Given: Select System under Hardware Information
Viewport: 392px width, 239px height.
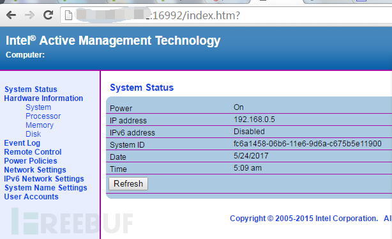Looking at the screenshot, I should 38,107.
